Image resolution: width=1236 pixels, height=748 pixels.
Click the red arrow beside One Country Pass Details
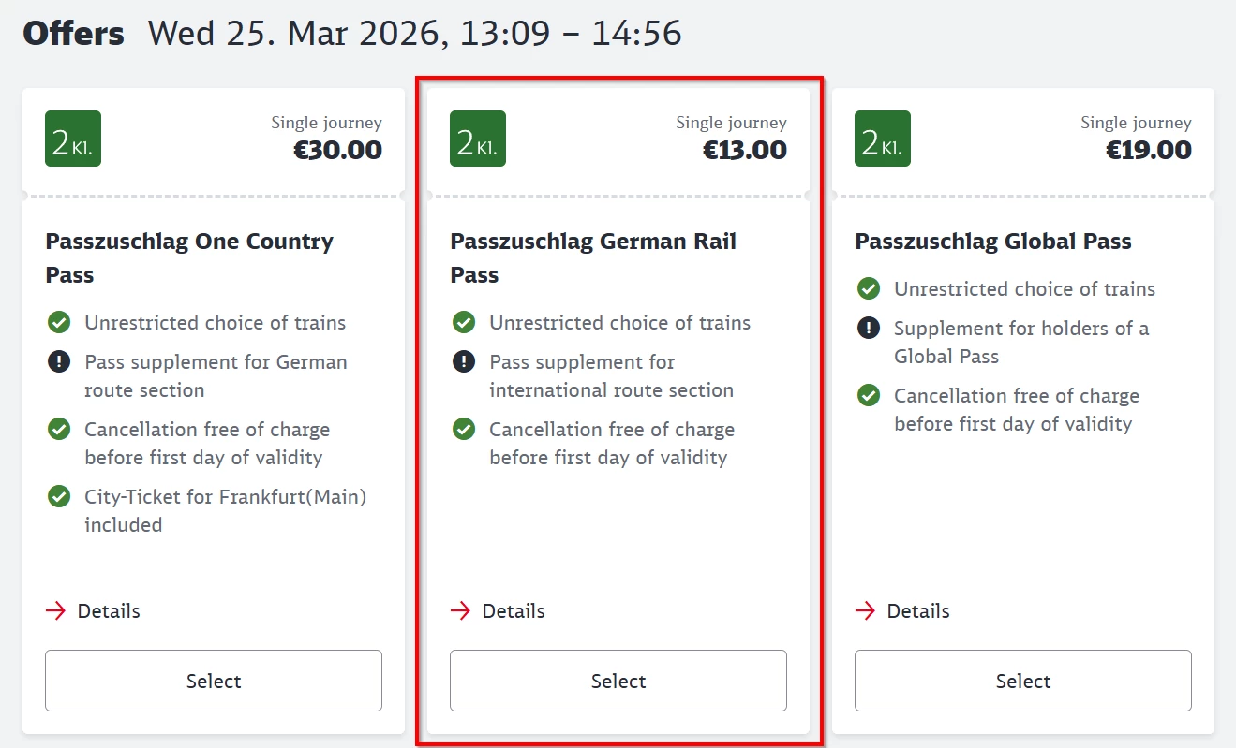coord(56,611)
